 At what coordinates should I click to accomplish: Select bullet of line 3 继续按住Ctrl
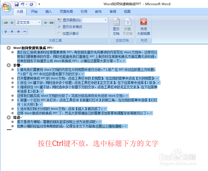point(13,87)
